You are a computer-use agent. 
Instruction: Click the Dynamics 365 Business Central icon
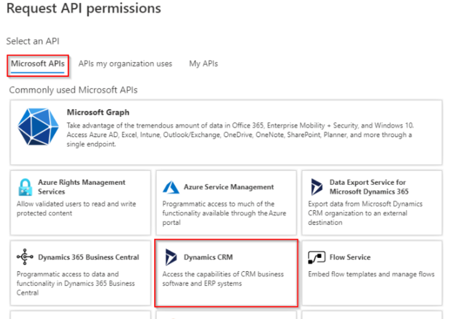tap(25, 257)
